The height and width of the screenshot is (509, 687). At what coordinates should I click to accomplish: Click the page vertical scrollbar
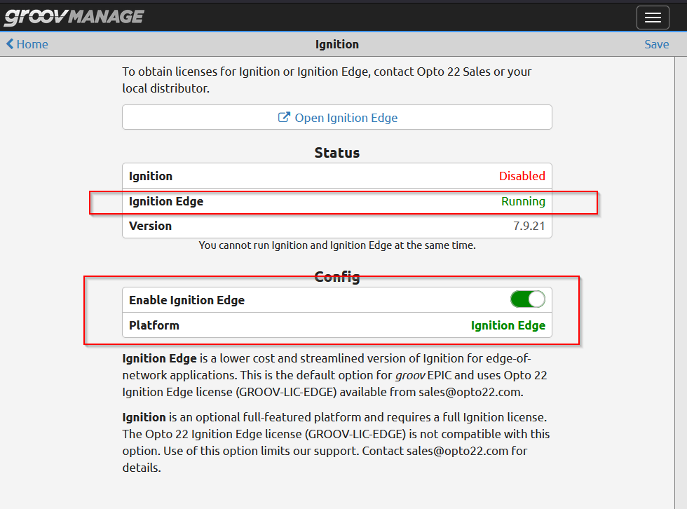point(681,283)
